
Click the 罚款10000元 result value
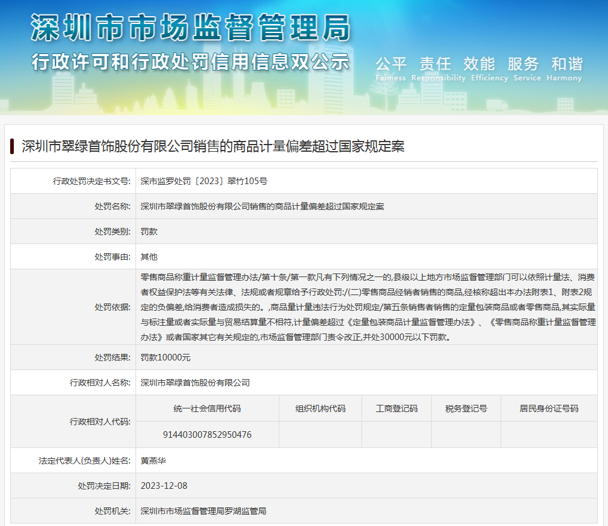(165, 357)
